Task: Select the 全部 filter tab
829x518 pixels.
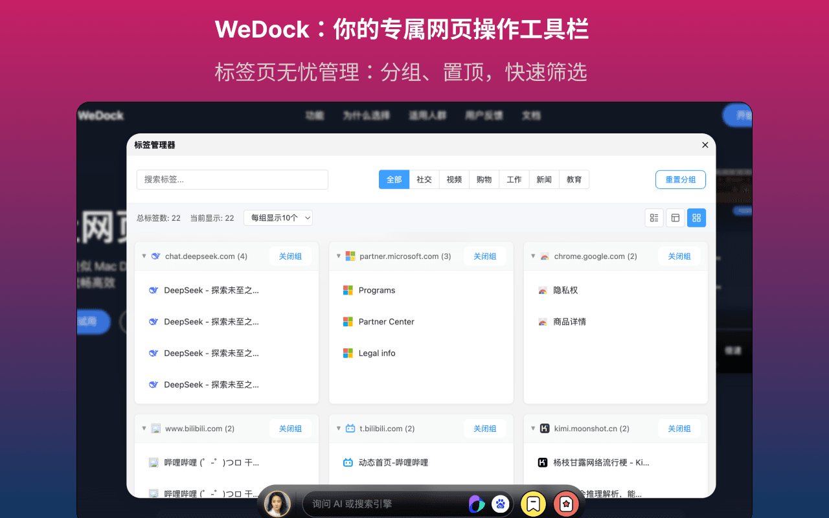Action: point(394,179)
